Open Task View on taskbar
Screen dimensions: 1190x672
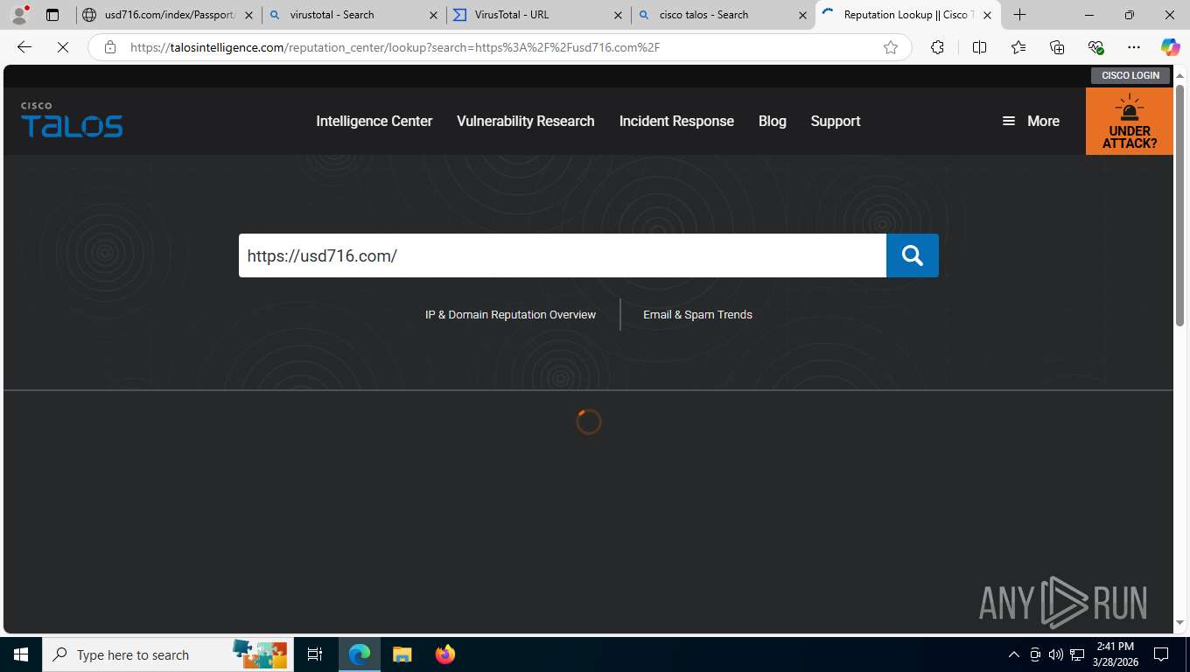315,654
